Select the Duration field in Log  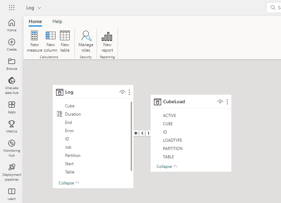tap(73, 114)
